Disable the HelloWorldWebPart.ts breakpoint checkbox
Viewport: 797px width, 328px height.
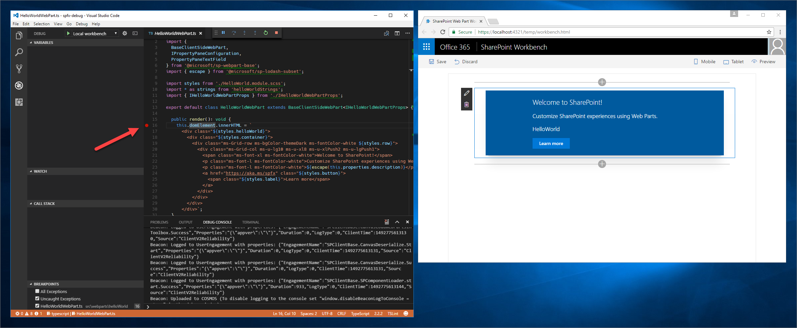click(37, 306)
